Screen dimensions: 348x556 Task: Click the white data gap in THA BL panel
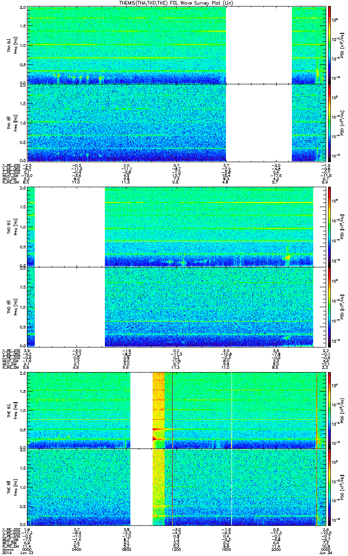pos(258,45)
